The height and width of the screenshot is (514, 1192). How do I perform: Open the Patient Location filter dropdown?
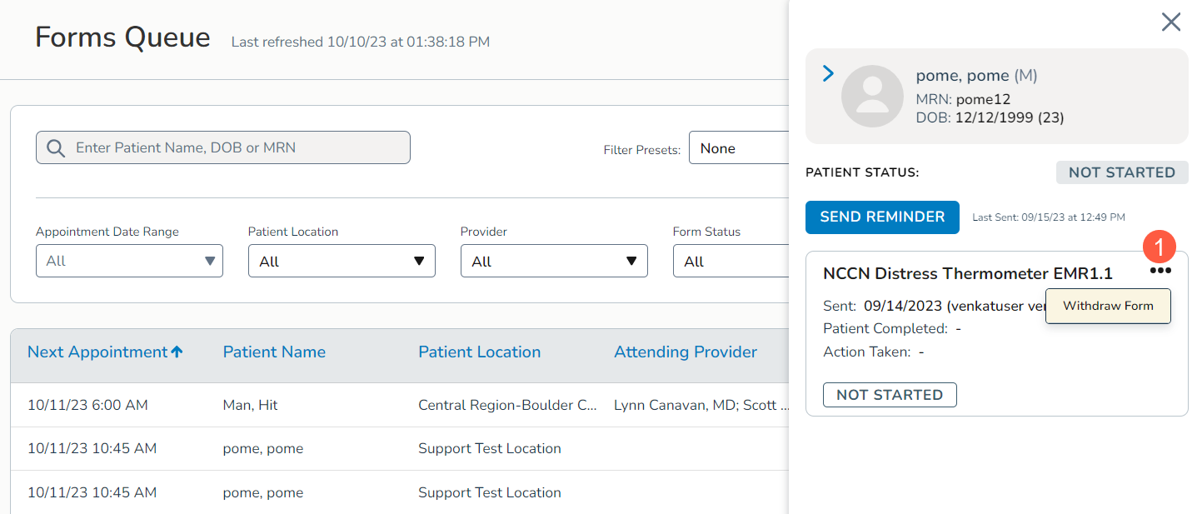(x=342, y=261)
